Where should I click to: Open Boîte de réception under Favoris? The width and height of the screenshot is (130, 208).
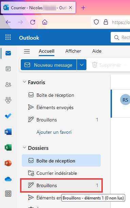[61, 95]
